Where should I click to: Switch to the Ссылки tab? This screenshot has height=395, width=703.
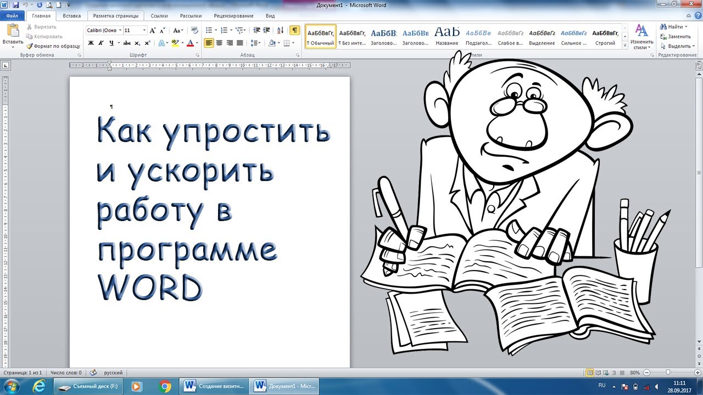tap(159, 16)
